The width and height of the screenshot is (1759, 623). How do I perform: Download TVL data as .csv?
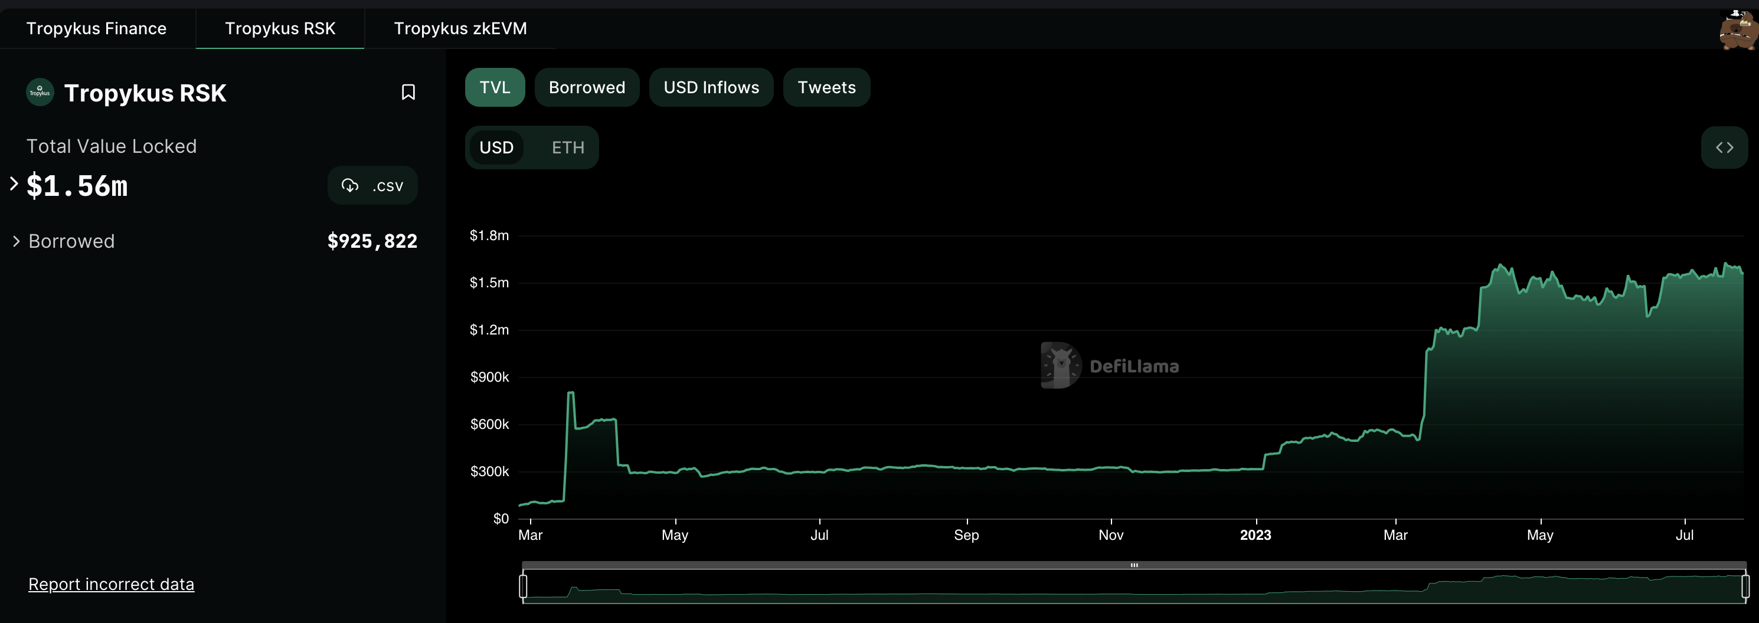click(373, 186)
